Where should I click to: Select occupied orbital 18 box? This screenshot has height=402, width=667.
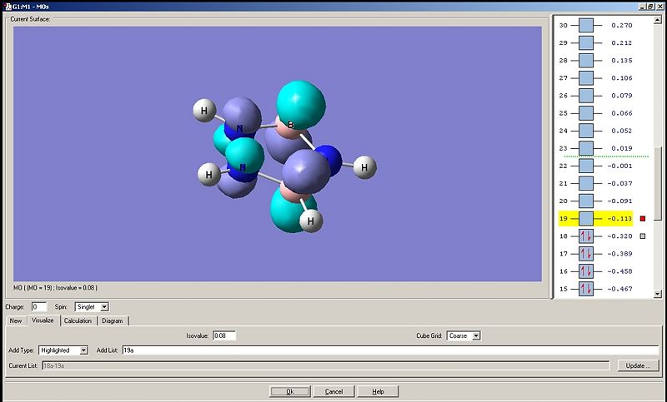(x=586, y=236)
